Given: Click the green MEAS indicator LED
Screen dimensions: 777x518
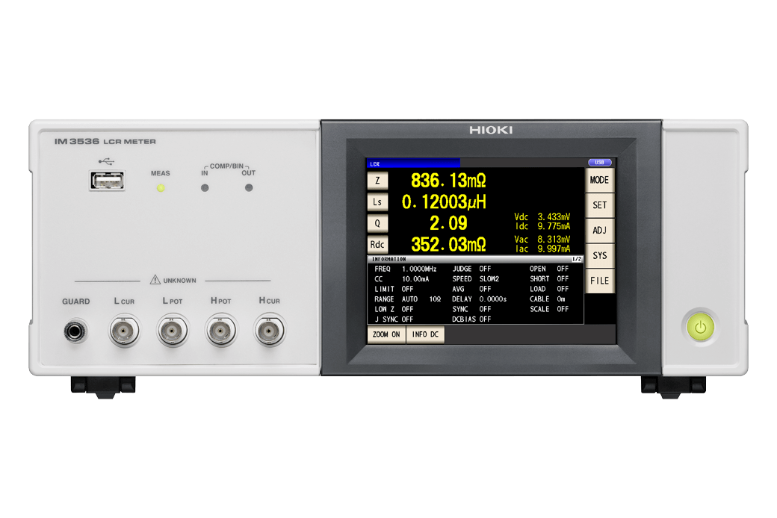Looking at the screenshot, I should [160, 187].
